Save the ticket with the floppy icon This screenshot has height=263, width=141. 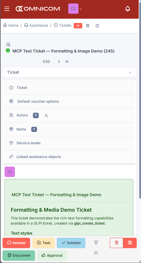coord(130,243)
